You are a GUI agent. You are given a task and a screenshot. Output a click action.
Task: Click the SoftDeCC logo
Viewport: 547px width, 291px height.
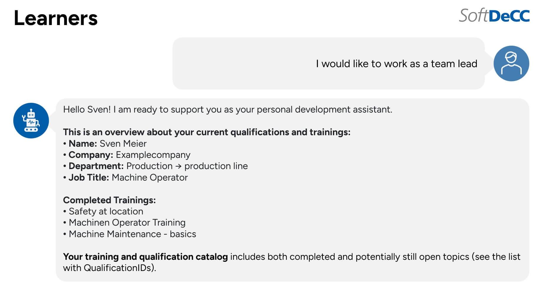click(494, 16)
